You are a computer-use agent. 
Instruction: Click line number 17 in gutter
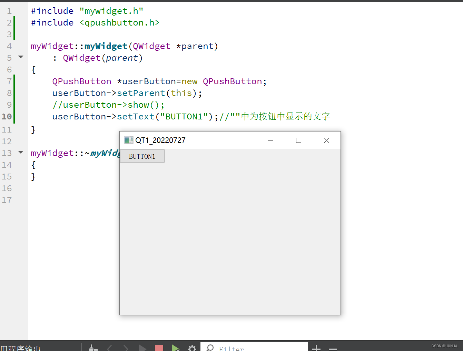7,200
